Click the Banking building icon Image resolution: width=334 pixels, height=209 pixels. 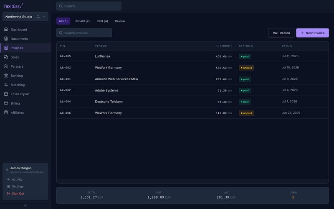pyautogui.click(x=6, y=76)
